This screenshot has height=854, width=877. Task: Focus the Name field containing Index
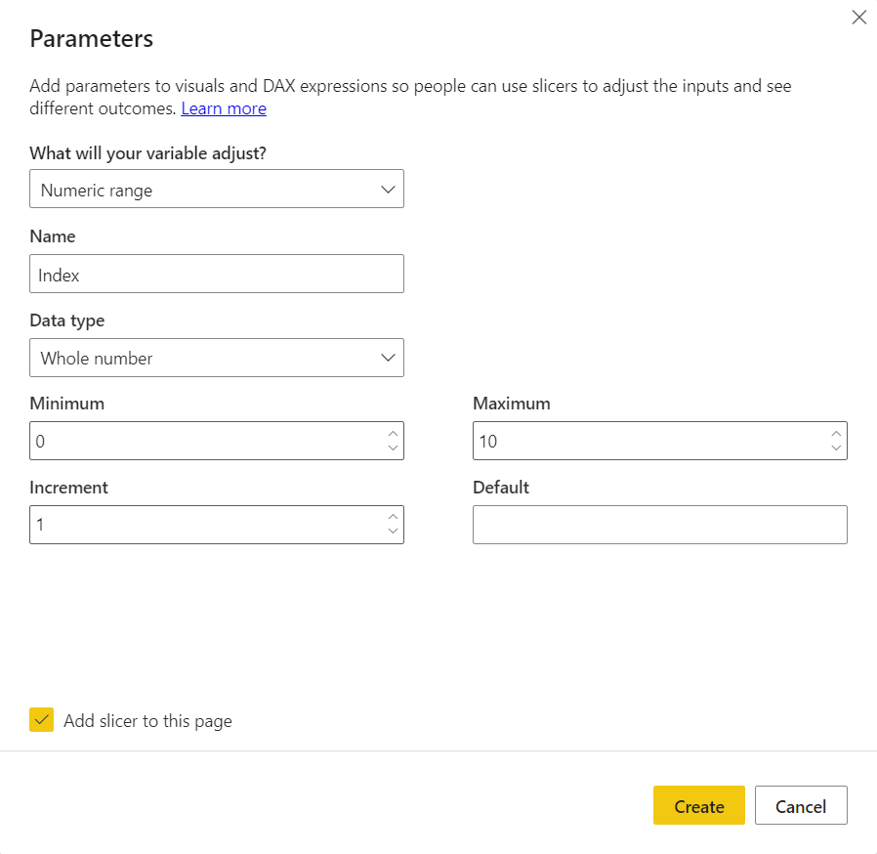[217, 274]
